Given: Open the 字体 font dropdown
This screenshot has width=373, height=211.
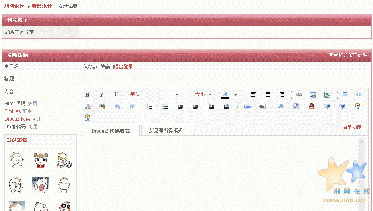Looking at the screenshot, I should click(x=154, y=95).
